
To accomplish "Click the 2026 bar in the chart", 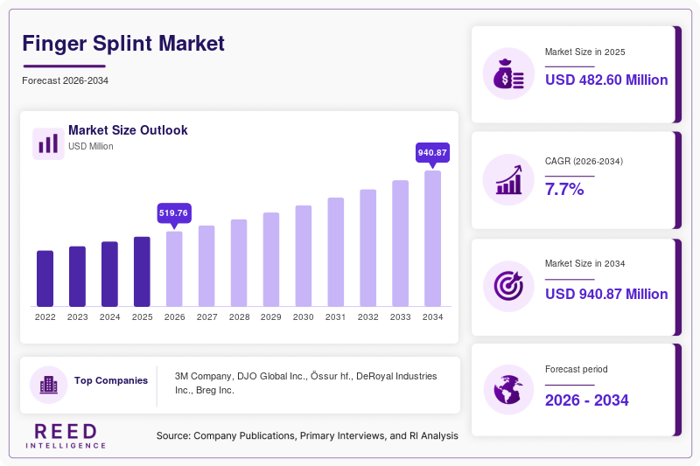I will coord(174,269).
